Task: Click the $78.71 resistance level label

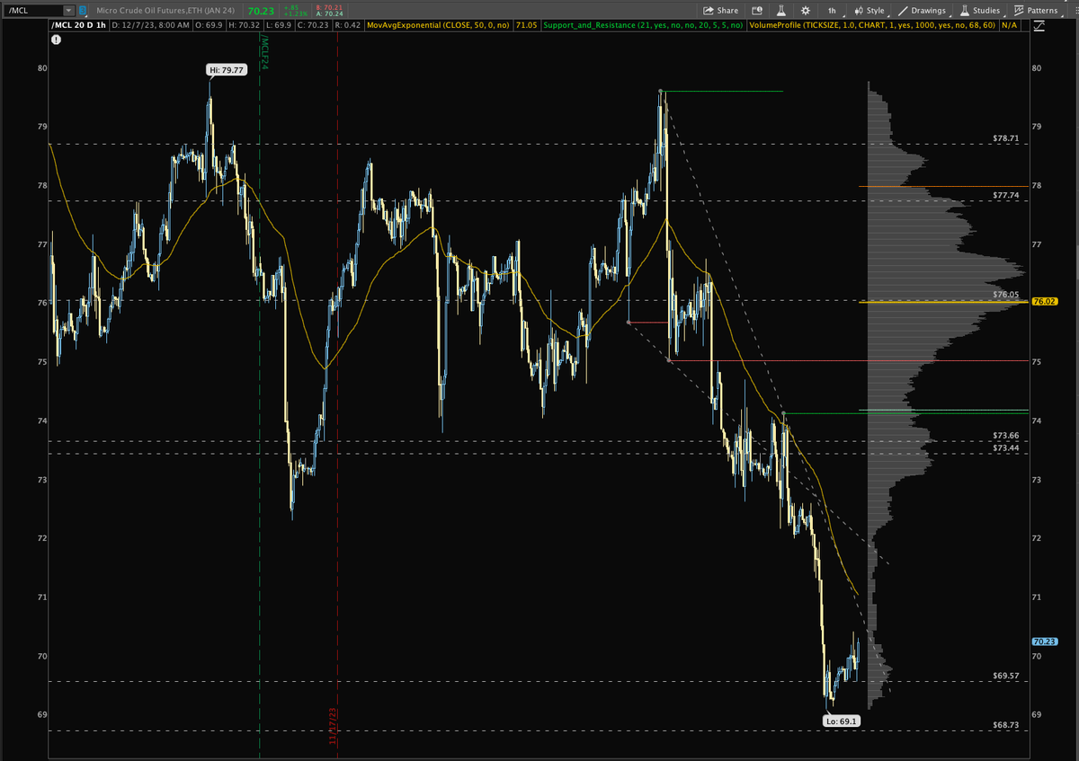Action: 1006,139
